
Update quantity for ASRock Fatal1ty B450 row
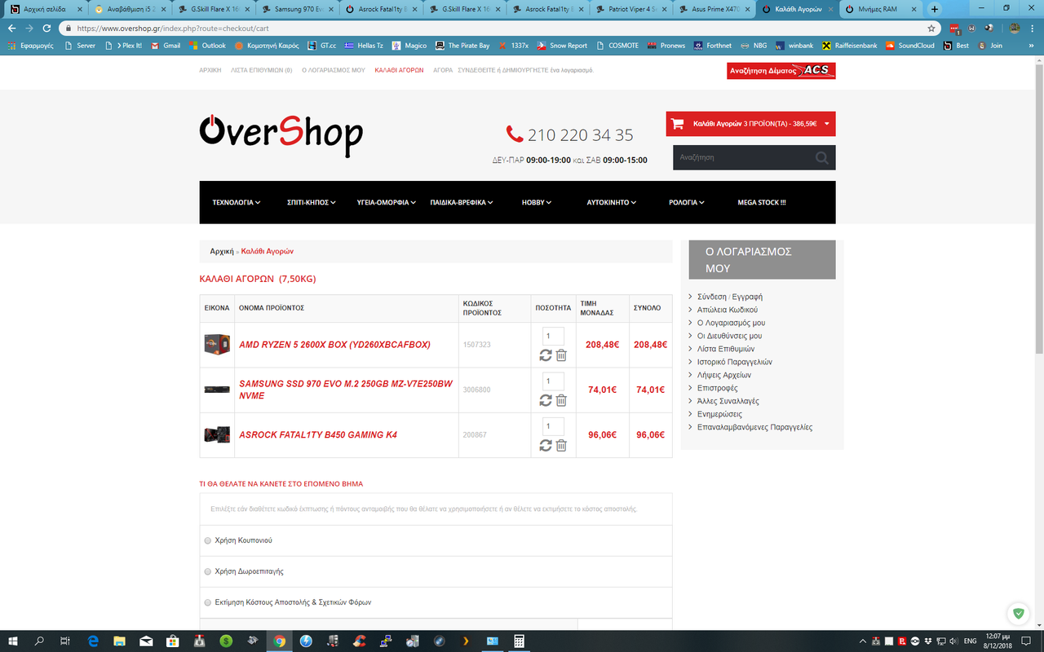[546, 445]
